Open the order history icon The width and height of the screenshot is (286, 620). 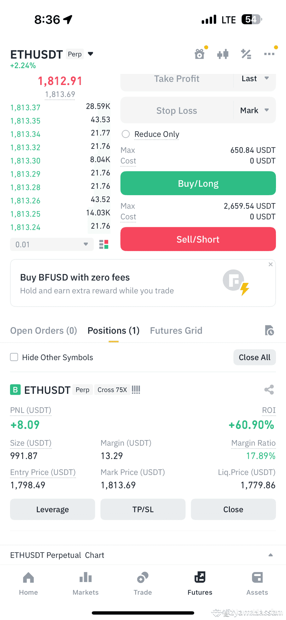tap(269, 331)
